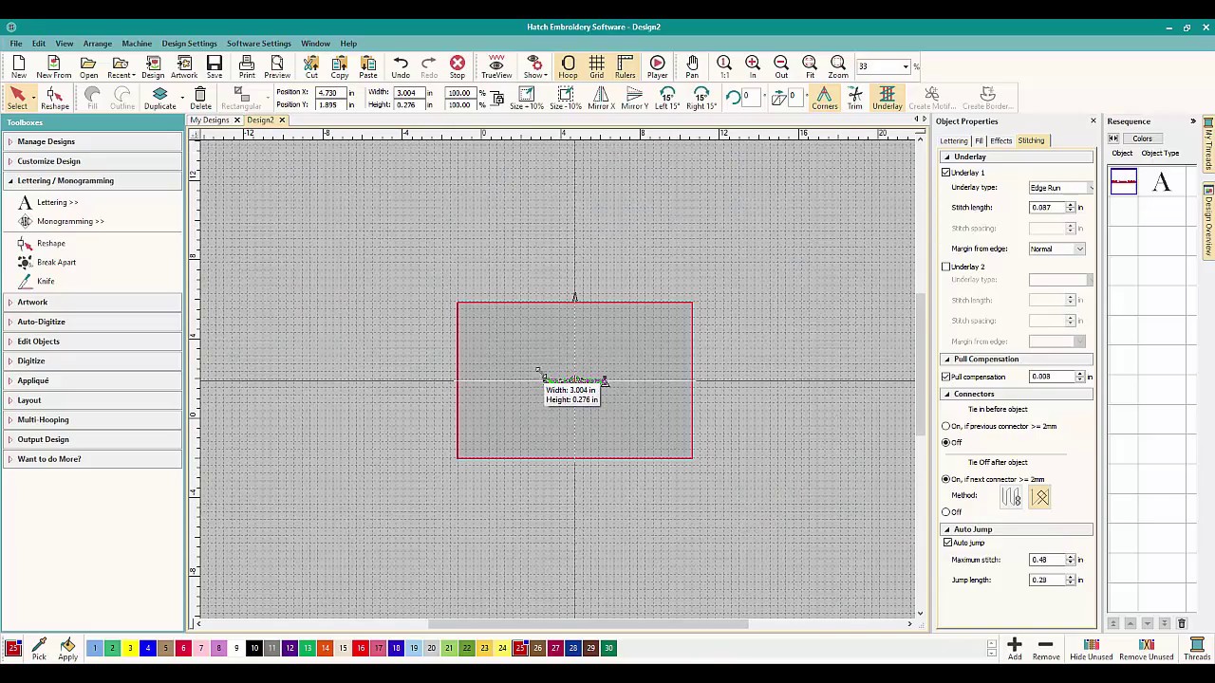Viewport: 1215px width, 683px height.
Task: Toggle the Pull compensation checkbox
Action: [x=946, y=377]
